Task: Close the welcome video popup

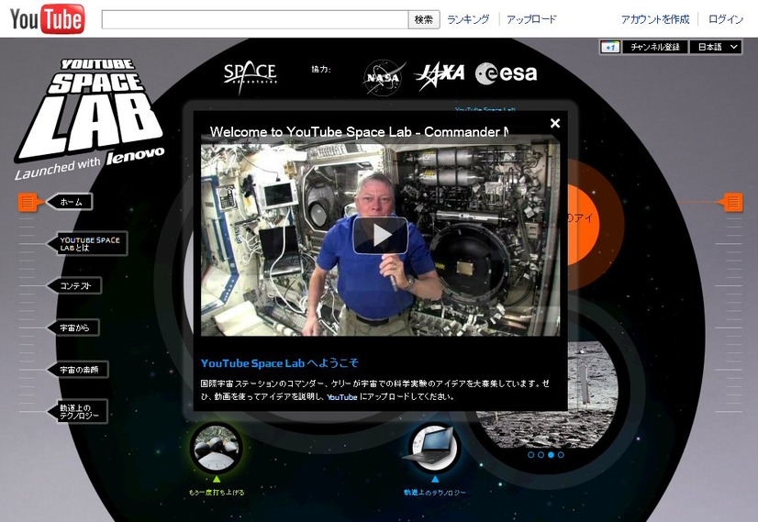Action: pos(555,123)
